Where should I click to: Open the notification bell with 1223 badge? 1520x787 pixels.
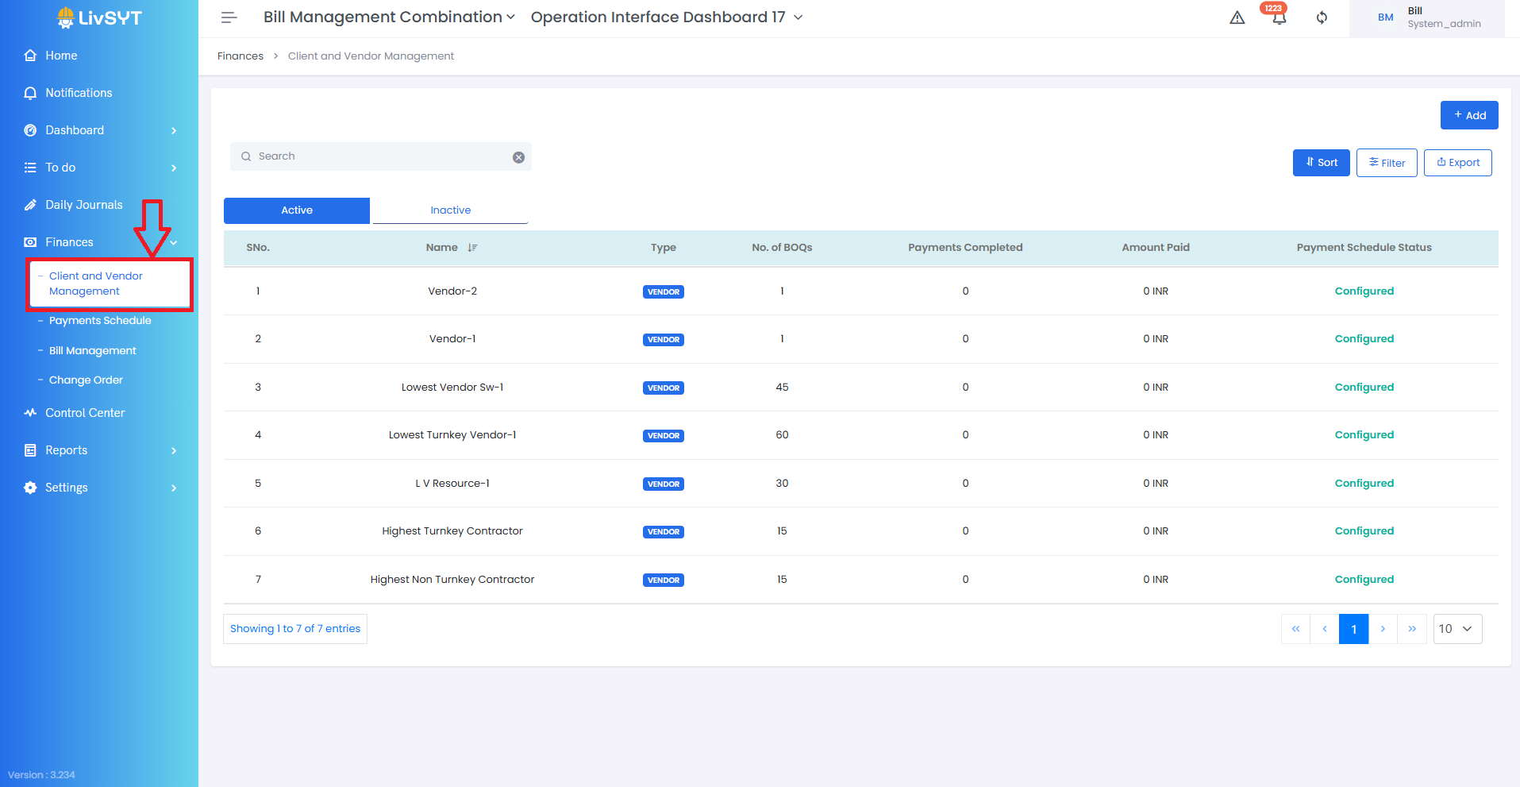tap(1279, 17)
